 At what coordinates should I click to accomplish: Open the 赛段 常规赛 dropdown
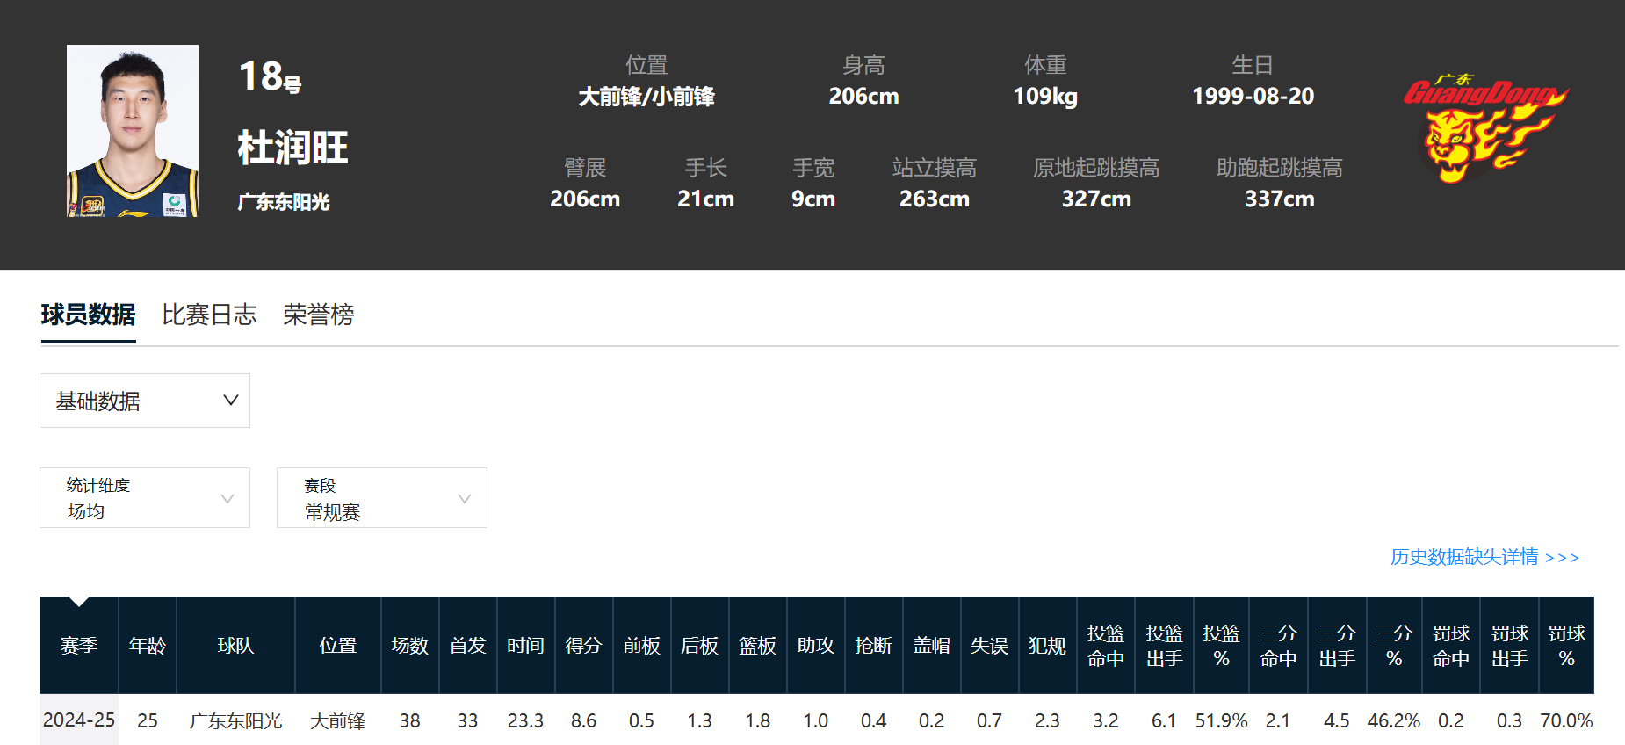point(382,498)
